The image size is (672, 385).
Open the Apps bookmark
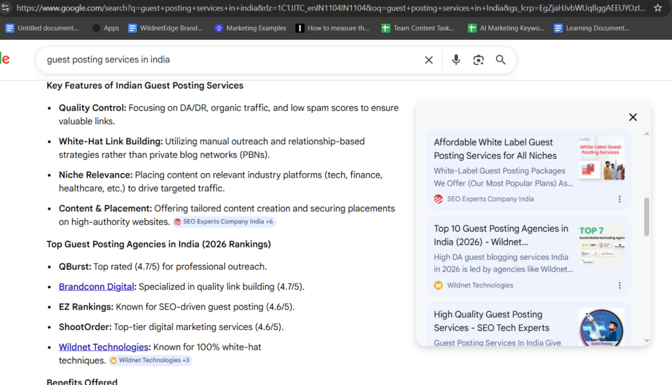point(106,28)
